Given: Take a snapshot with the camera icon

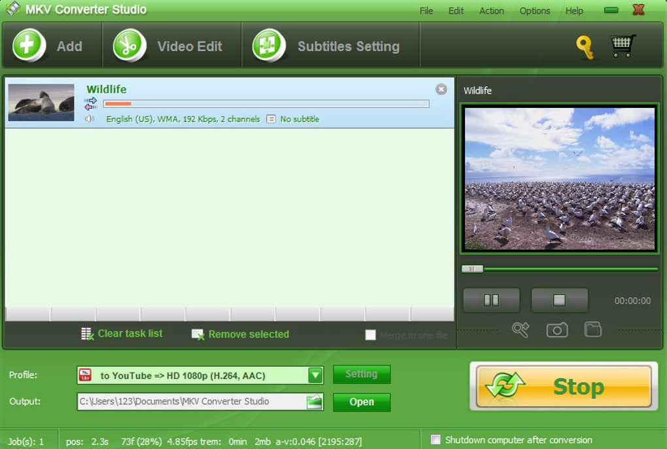Looking at the screenshot, I should (x=557, y=330).
